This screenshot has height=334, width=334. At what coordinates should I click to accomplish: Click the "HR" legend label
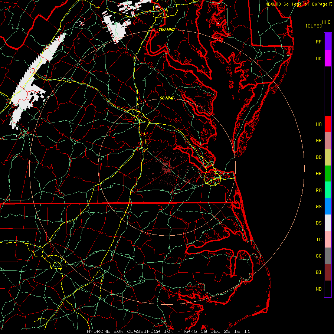318,174
